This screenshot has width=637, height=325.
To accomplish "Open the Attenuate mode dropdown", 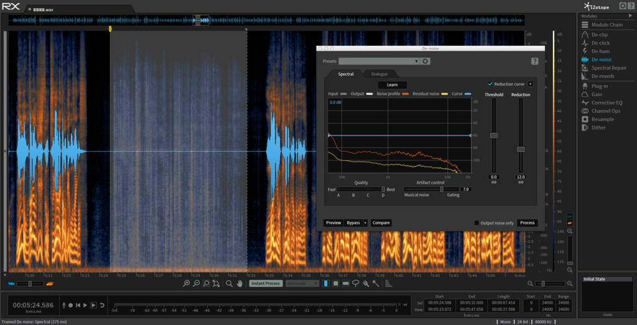I will click(302, 283).
